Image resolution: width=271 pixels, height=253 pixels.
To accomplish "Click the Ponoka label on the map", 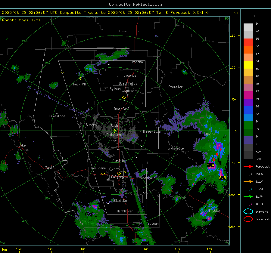I will pyautogui.click(x=137, y=62).
